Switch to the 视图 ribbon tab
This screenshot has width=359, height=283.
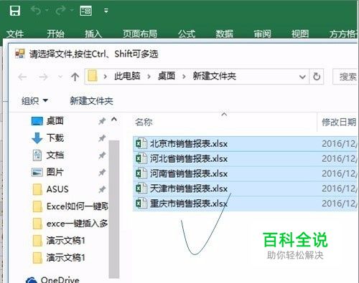[x=300, y=34]
